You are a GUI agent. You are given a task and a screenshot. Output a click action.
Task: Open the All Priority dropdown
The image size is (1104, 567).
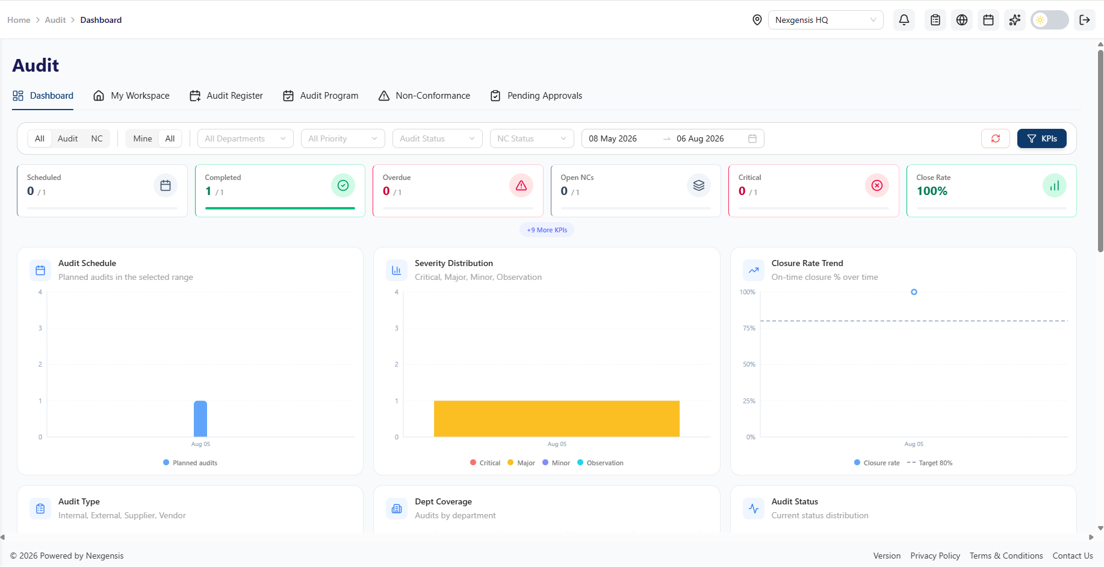(x=343, y=138)
